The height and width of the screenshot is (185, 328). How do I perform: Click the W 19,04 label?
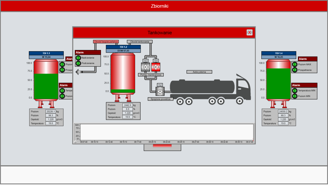point(46,57)
